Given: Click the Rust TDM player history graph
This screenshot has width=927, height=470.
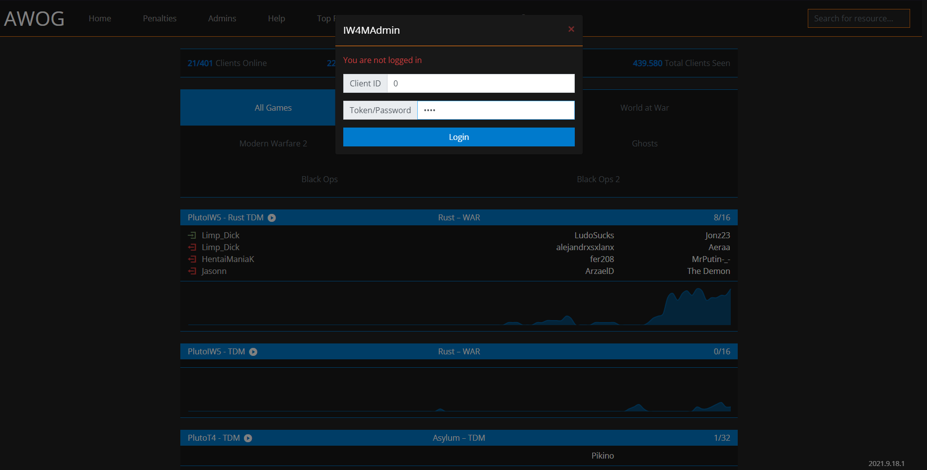Looking at the screenshot, I should click(x=459, y=306).
